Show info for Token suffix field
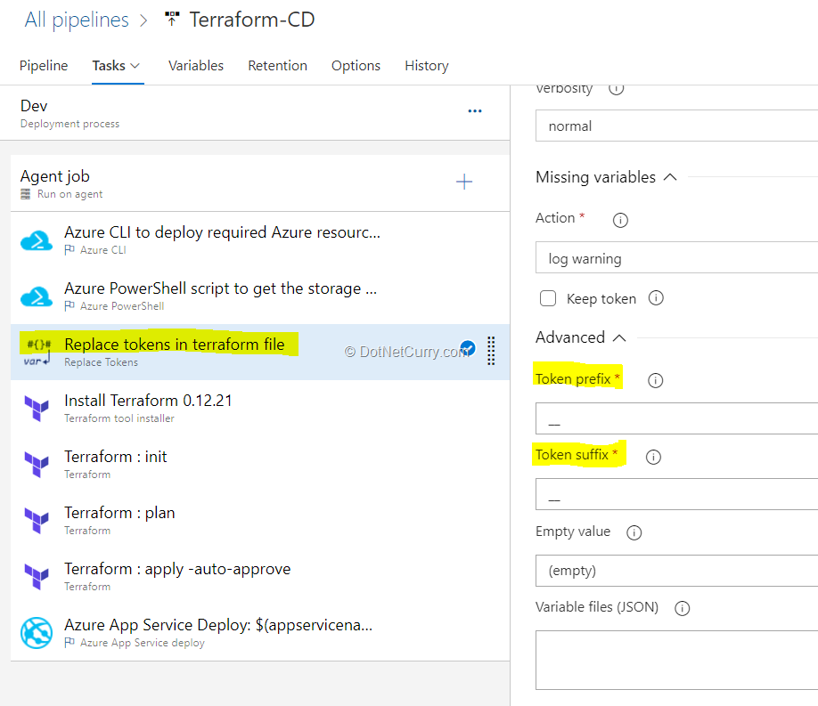 click(653, 457)
